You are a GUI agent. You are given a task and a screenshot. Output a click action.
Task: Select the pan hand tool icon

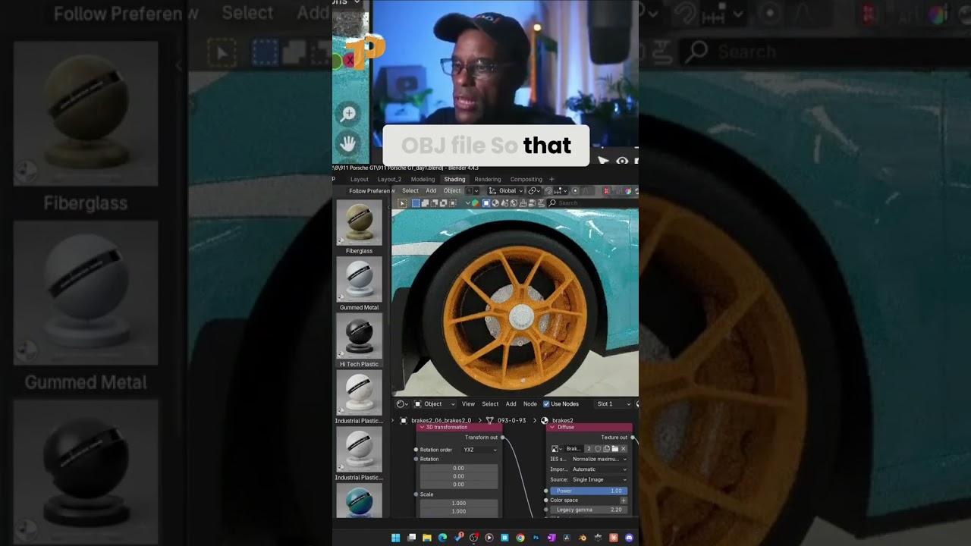(x=348, y=143)
